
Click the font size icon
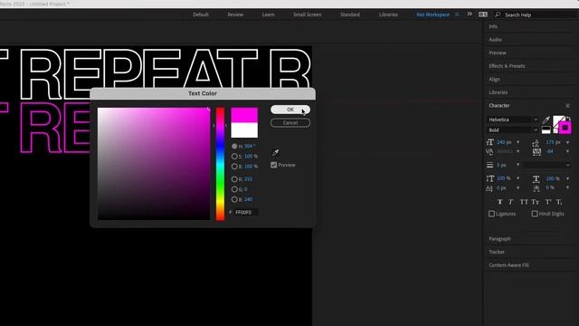point(490,142)
